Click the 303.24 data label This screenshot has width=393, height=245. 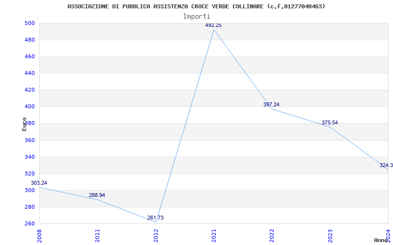[39, 183]
